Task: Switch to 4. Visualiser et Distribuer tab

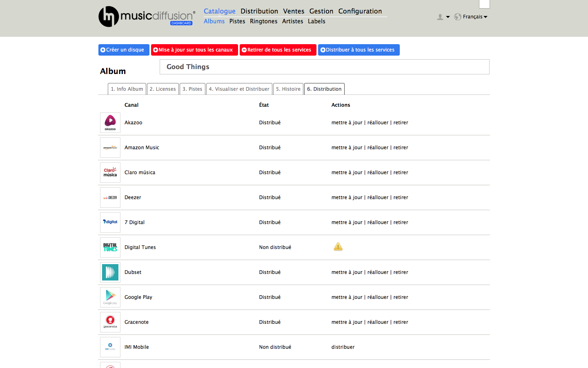Action: [x=239, y=89]
